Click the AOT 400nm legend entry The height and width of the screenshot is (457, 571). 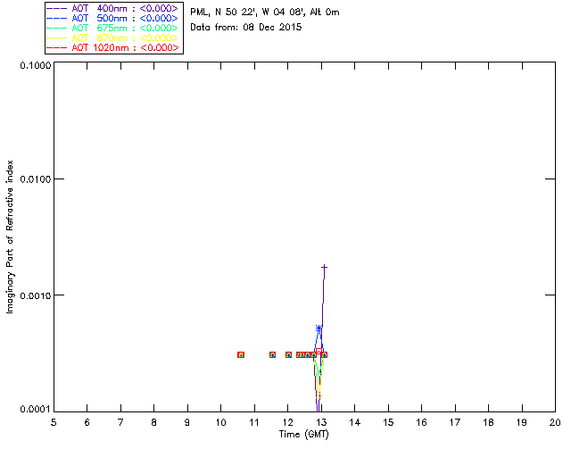click(x=112, y=8)
